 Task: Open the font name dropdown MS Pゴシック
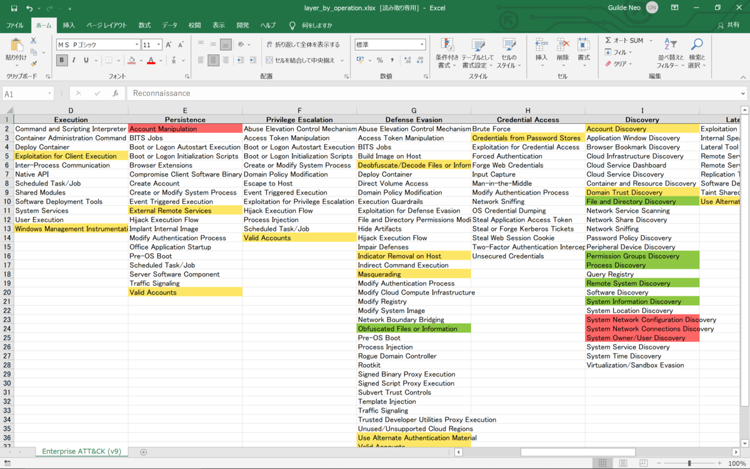[x=137, y=45]
